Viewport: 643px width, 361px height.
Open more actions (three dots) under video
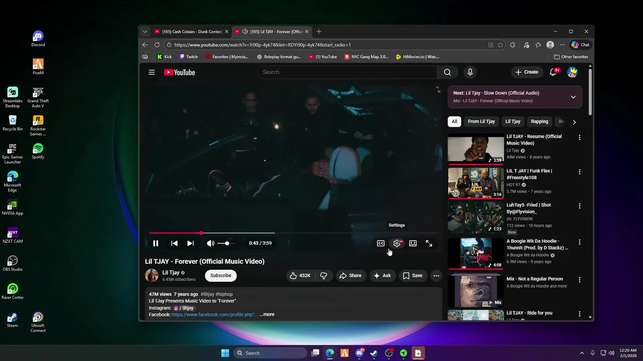pos(436,276)
